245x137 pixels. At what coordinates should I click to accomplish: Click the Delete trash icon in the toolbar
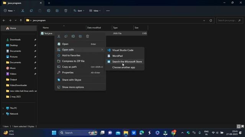click(x=66, y=11)
